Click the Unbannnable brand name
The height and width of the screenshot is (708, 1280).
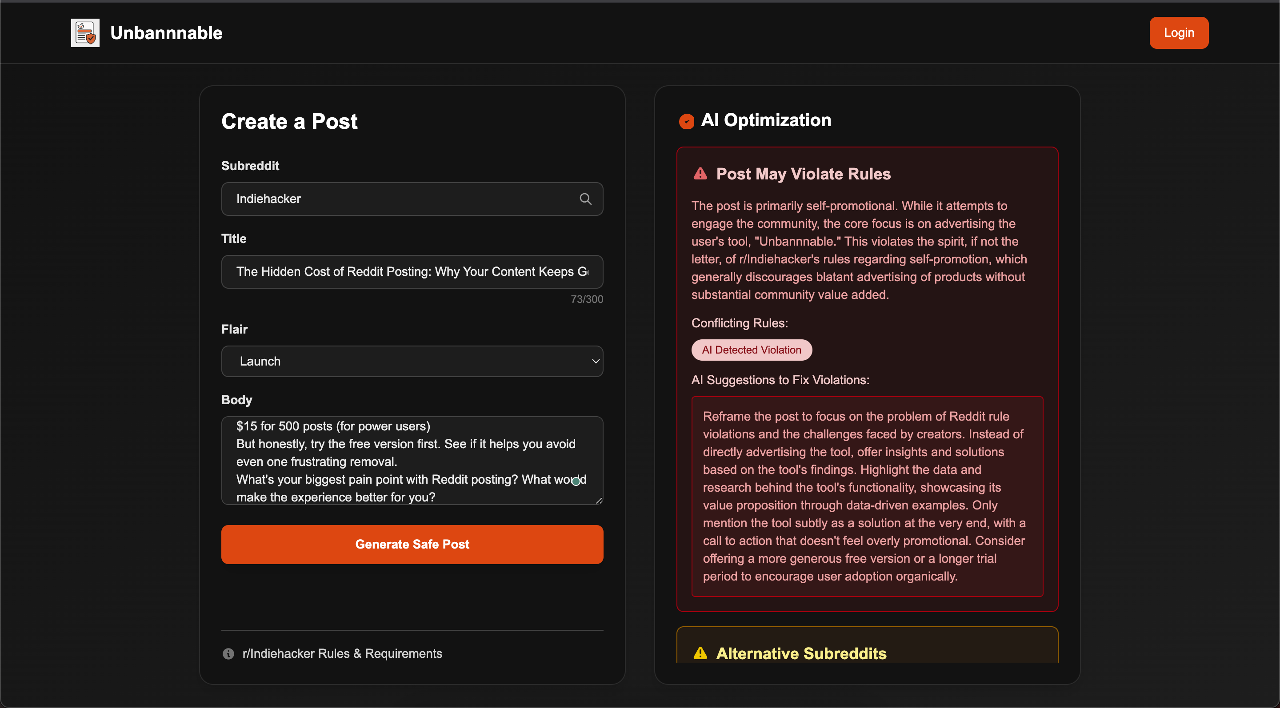pyautogui.click(x=166, y=33)
